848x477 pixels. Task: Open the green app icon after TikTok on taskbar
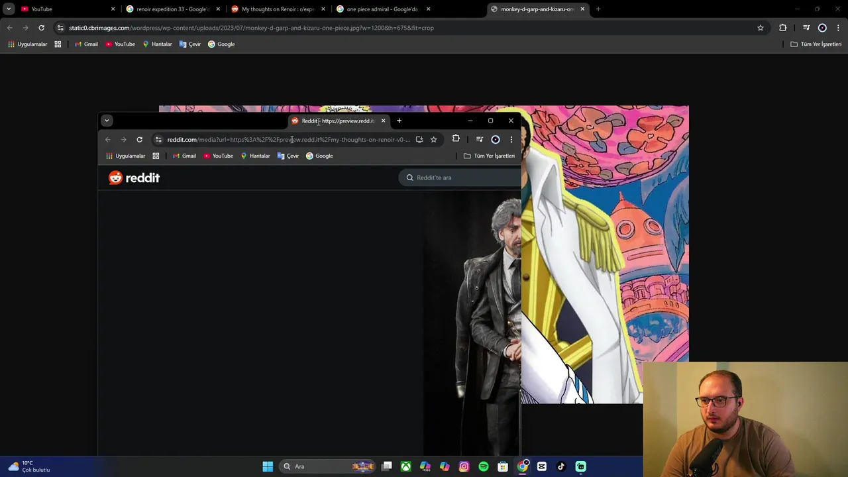click(580, 466)
